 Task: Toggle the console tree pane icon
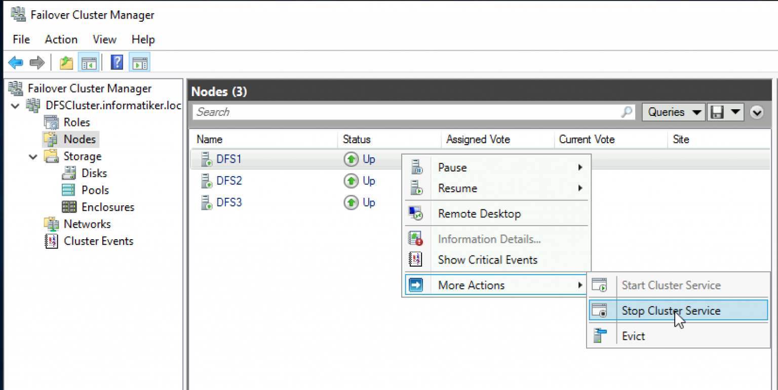coord(89,62)
